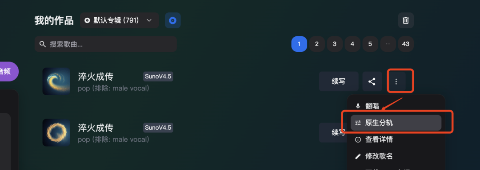Open three-dot menu for first song

tap(396, 81)
